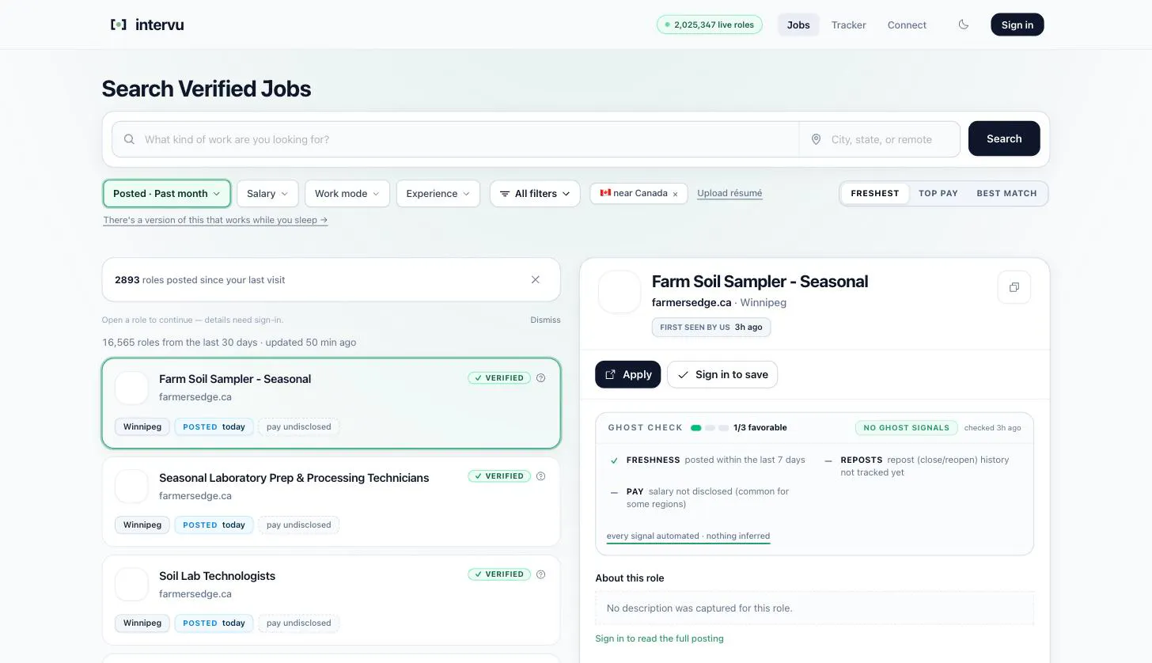This screenshot has width=1152, height=663.
Task: Click Seasonal Laboratory Prep card company logo
Action: (x=131, y=487)
